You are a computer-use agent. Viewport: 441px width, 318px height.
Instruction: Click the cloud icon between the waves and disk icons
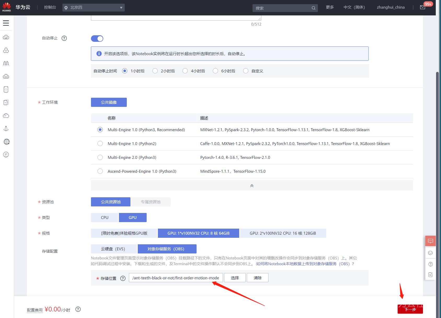pos(6,76)
